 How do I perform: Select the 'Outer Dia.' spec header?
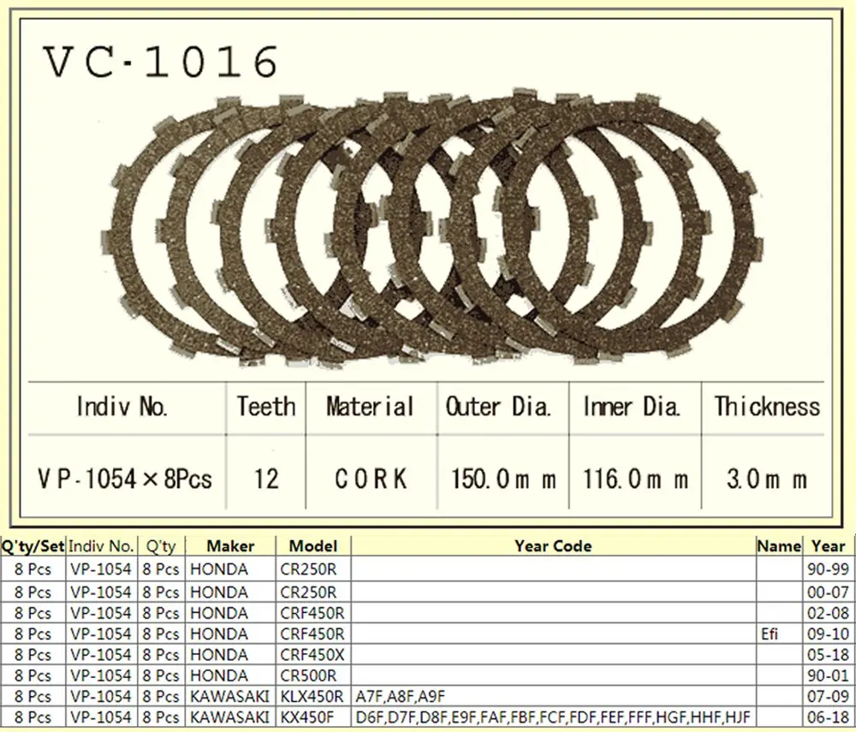click(498, 408)
